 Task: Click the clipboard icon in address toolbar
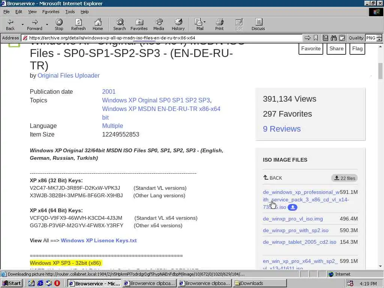point(342,38)
